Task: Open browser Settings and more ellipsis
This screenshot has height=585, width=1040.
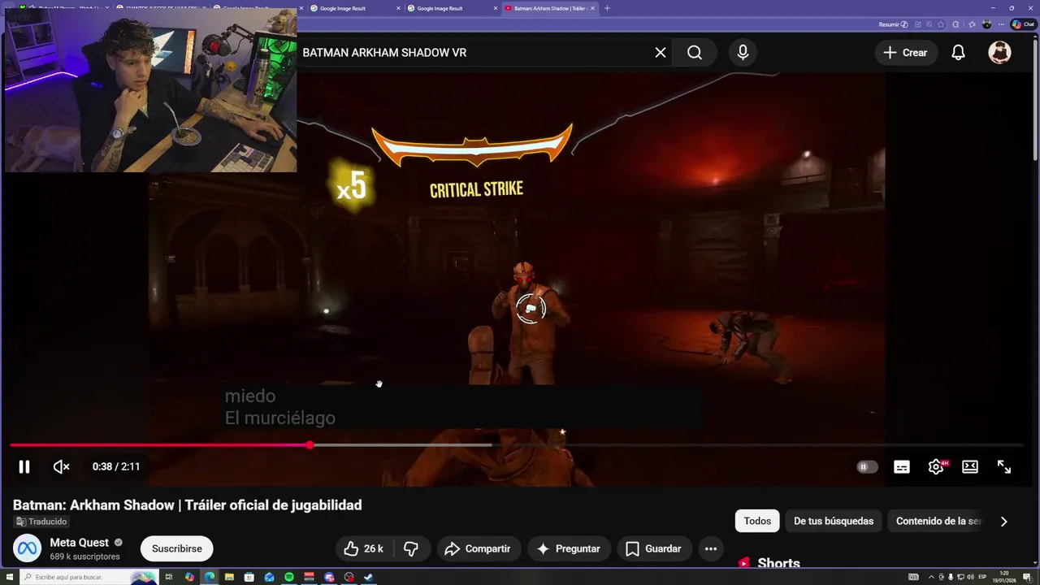Action: pos(1001,24)
